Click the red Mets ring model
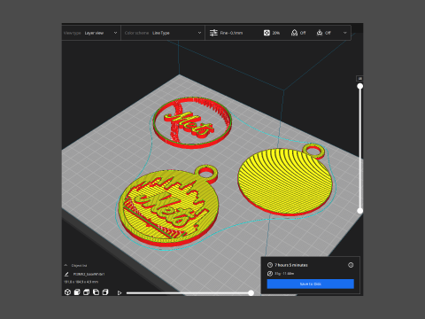Viewport: 425px width, 319px height. (192, 122)
